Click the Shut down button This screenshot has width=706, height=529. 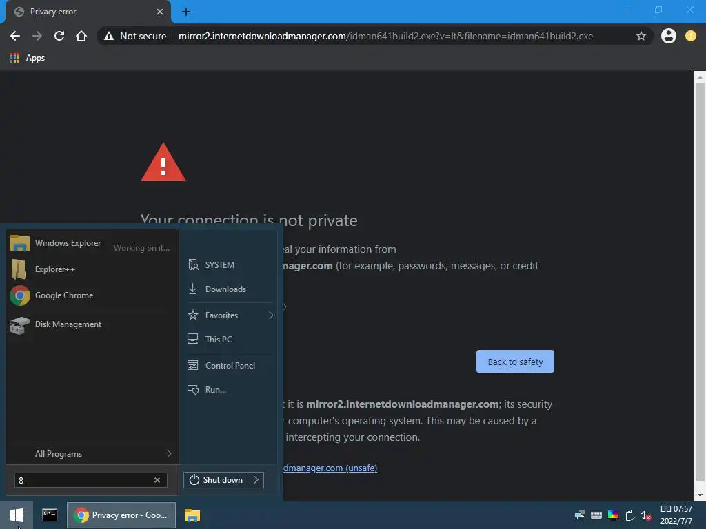pos(216,480)
